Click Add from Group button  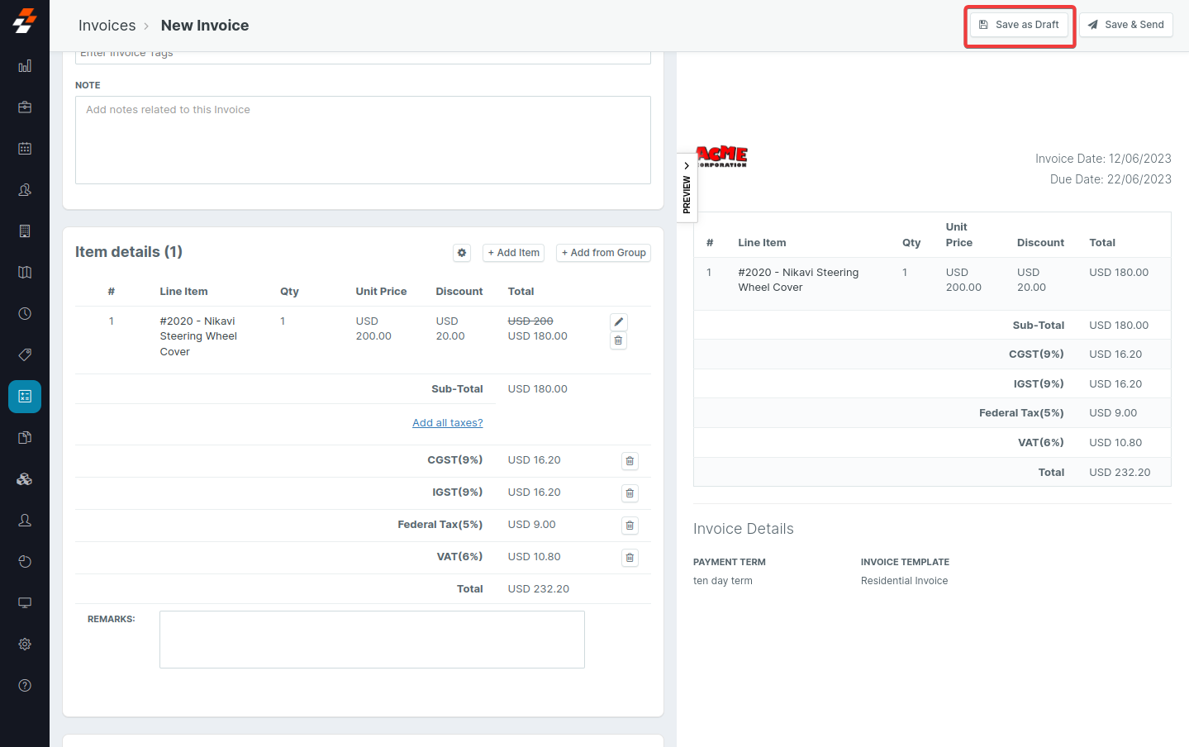603,253
